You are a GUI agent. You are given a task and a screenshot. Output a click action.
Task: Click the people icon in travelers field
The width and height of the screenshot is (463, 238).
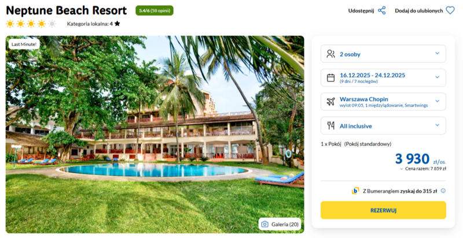point(331,54)
